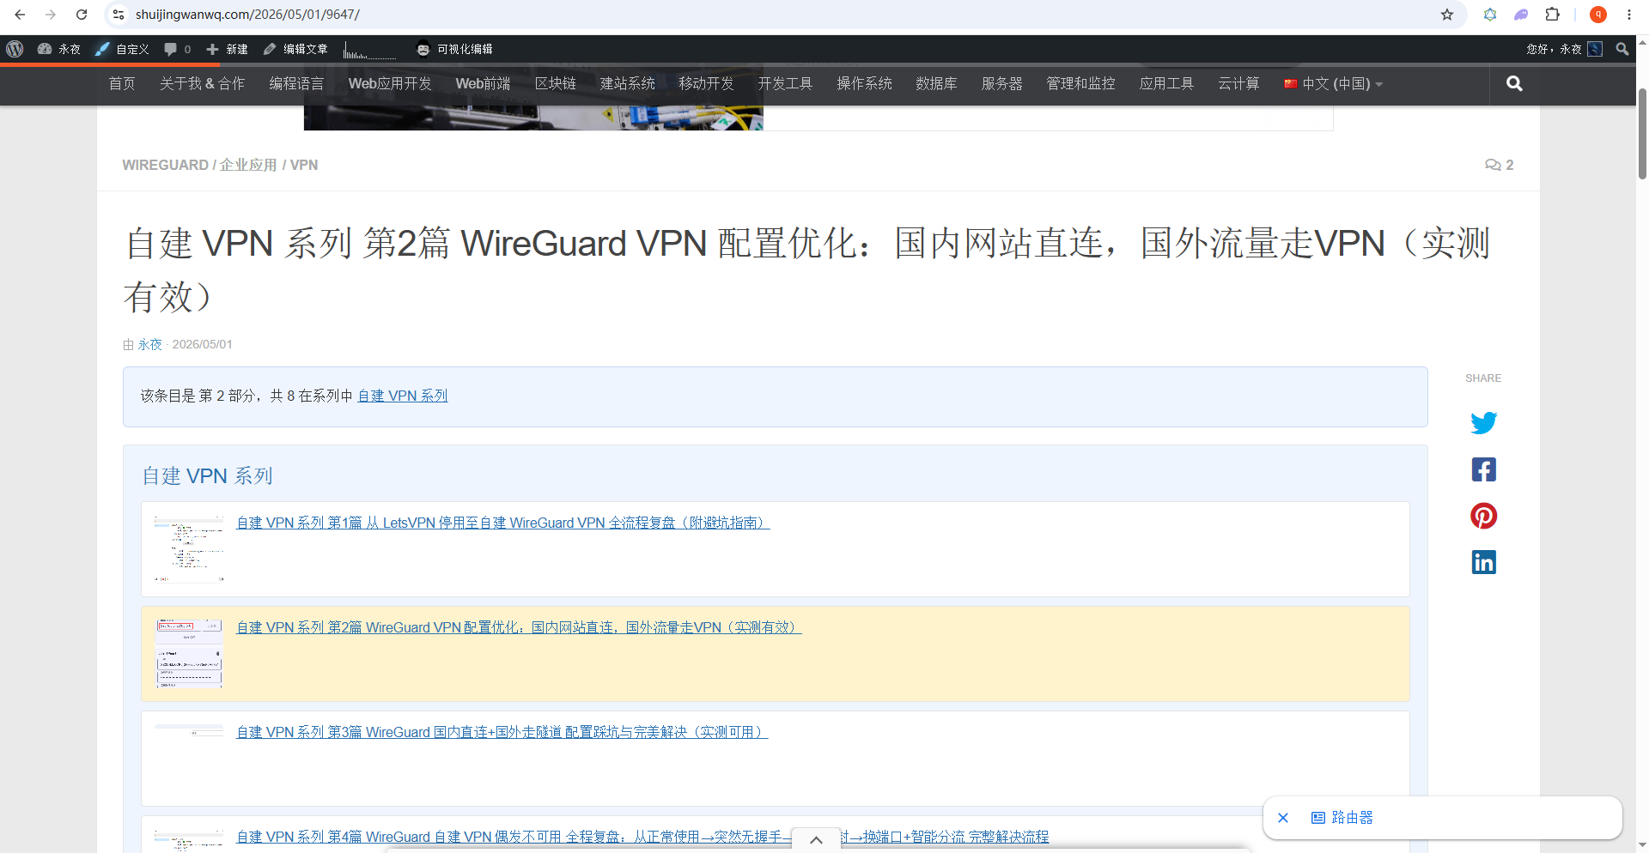Open 自建 VPN 系列 link in notice box
Screen dimensions: 1649x853
coord(403,396)
